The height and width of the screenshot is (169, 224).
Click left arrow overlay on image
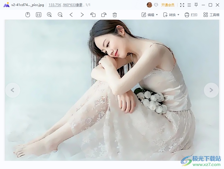tap(13, 90)
